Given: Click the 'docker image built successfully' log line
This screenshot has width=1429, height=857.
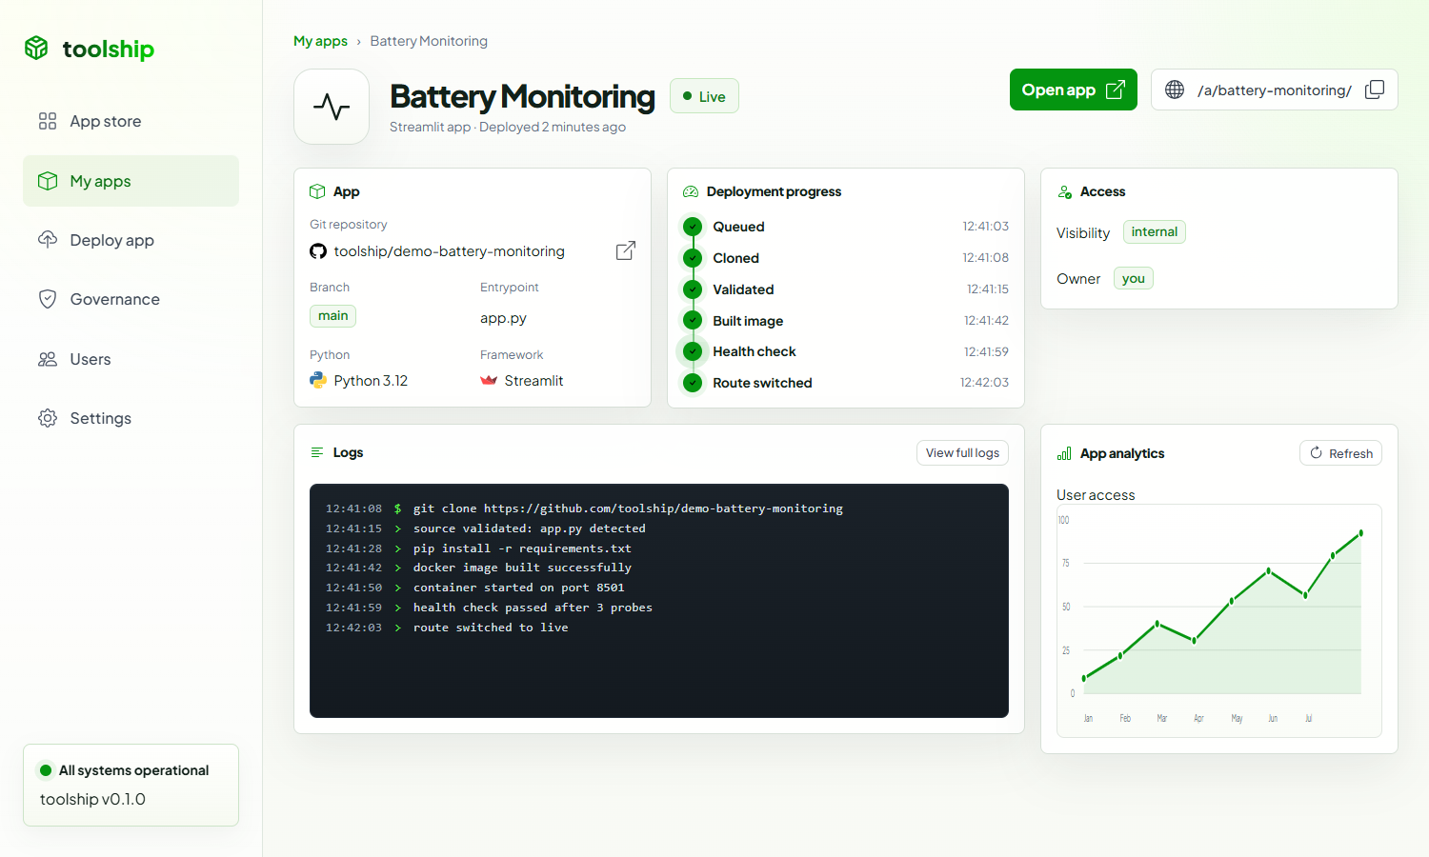Looking at the screenshot, I should (x=478, y=568).
